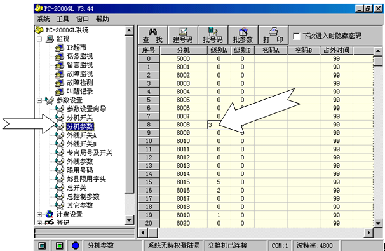Screen dimensions: 385x251
Task: Click the 级别A cell for extension 8015
Action: (x=219, y=182)
